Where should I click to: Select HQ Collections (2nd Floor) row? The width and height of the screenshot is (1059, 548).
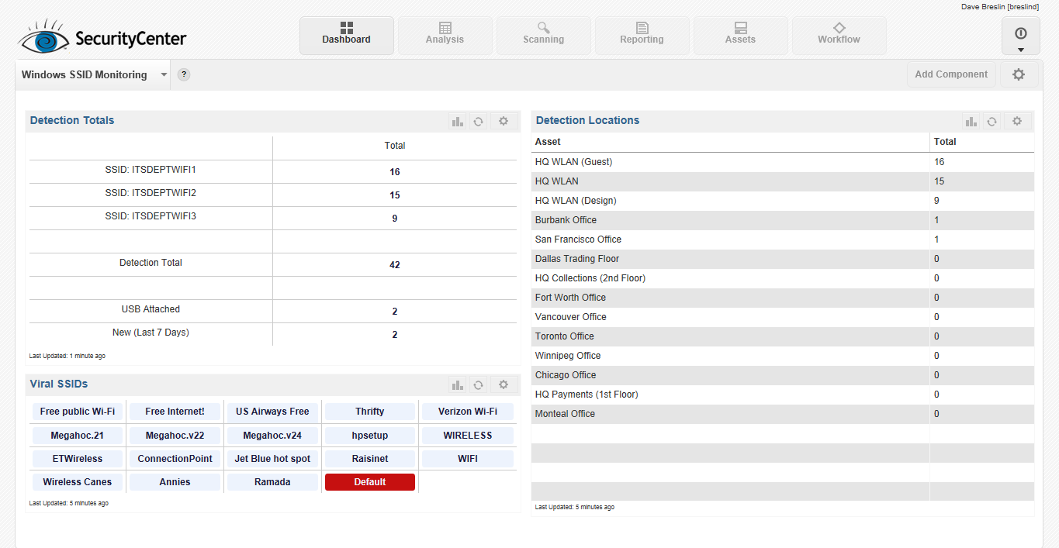[783, 278]
